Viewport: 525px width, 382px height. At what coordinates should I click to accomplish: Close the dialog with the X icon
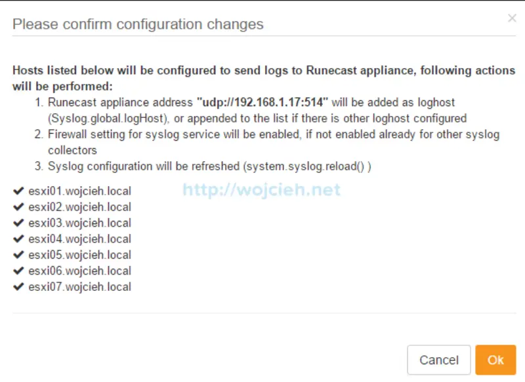(x=512, y=18)
